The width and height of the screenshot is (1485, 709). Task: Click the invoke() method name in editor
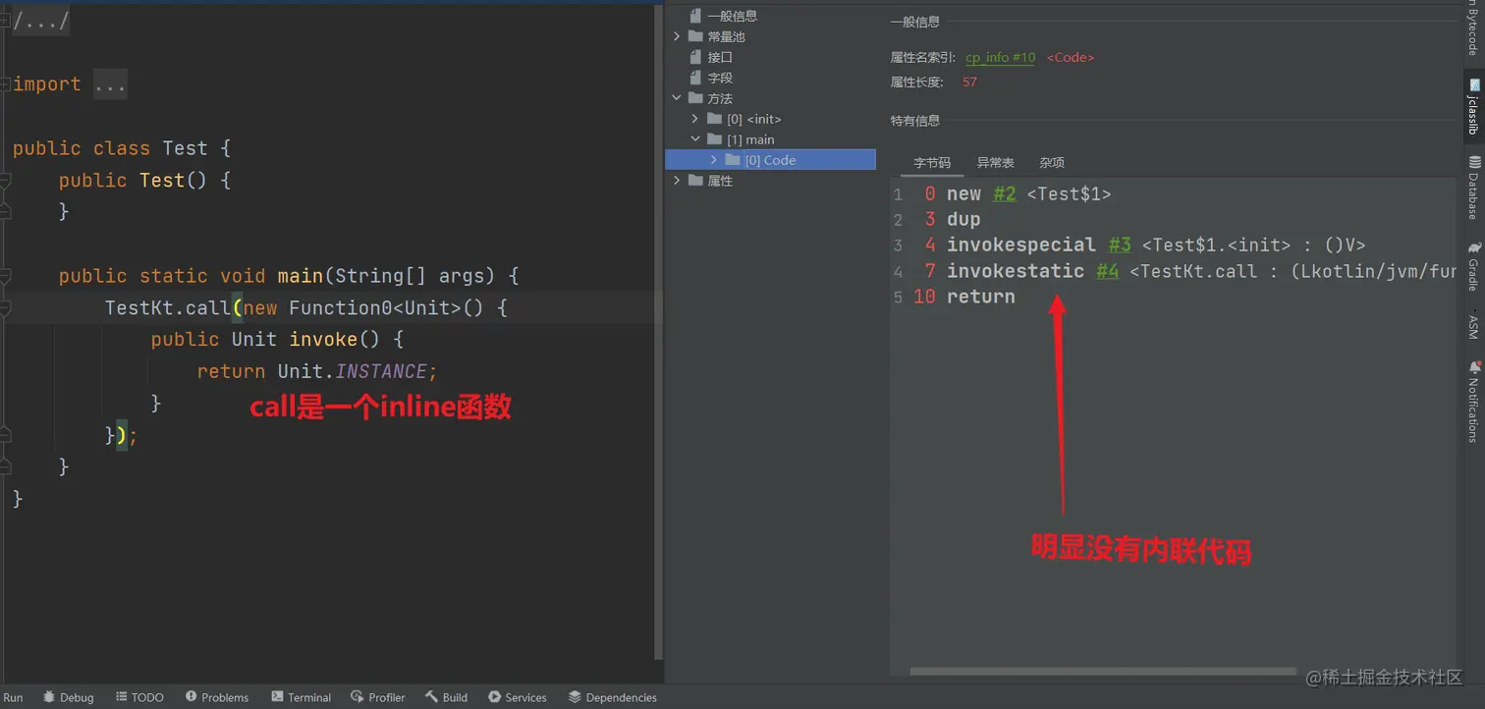pos(323,340)
